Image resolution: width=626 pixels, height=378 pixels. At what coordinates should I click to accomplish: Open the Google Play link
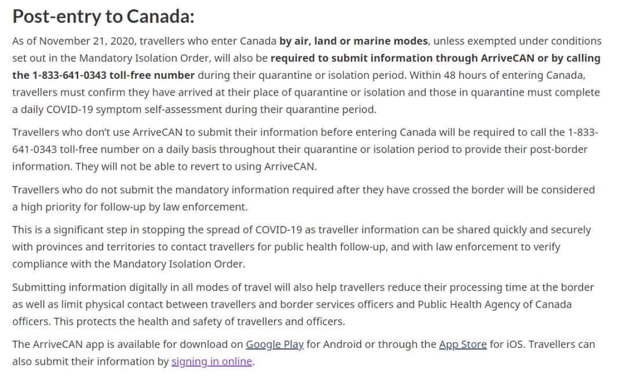[x=275, y=344]
